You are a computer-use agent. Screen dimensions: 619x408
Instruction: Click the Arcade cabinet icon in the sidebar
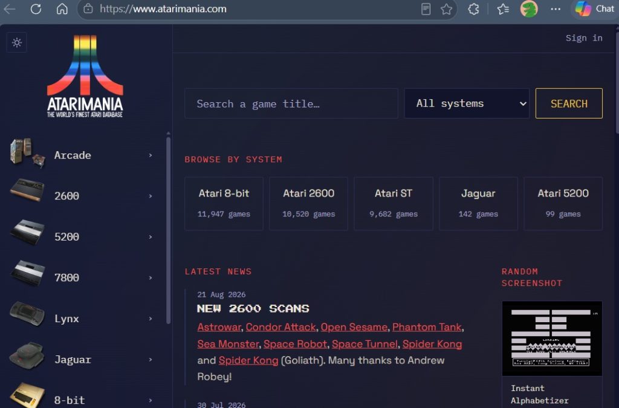click(27, 154)
